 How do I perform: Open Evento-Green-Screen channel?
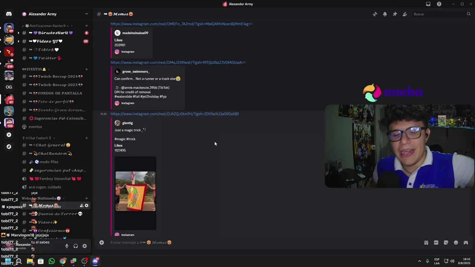coord(55,110)
